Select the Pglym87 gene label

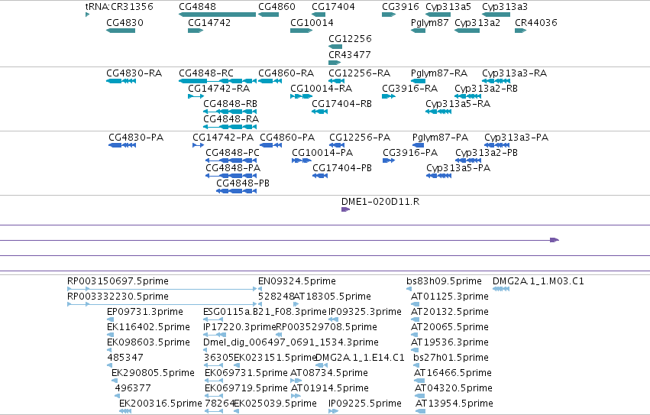430,23
